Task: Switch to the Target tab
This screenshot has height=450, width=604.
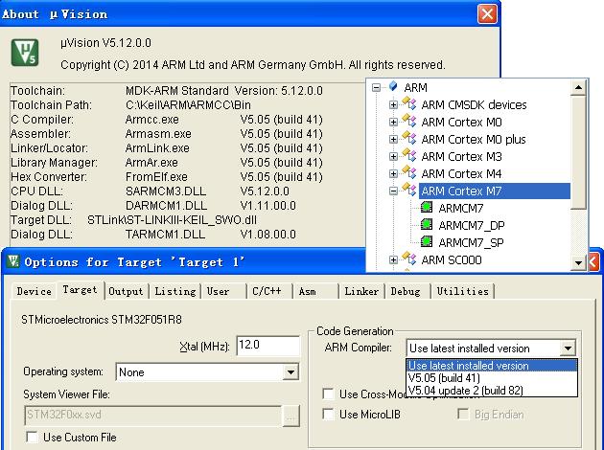Action: (81, 290)
